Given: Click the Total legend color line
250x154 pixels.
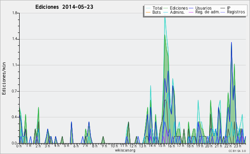Looking at the screenshot, I should click(x=148, y=8).
